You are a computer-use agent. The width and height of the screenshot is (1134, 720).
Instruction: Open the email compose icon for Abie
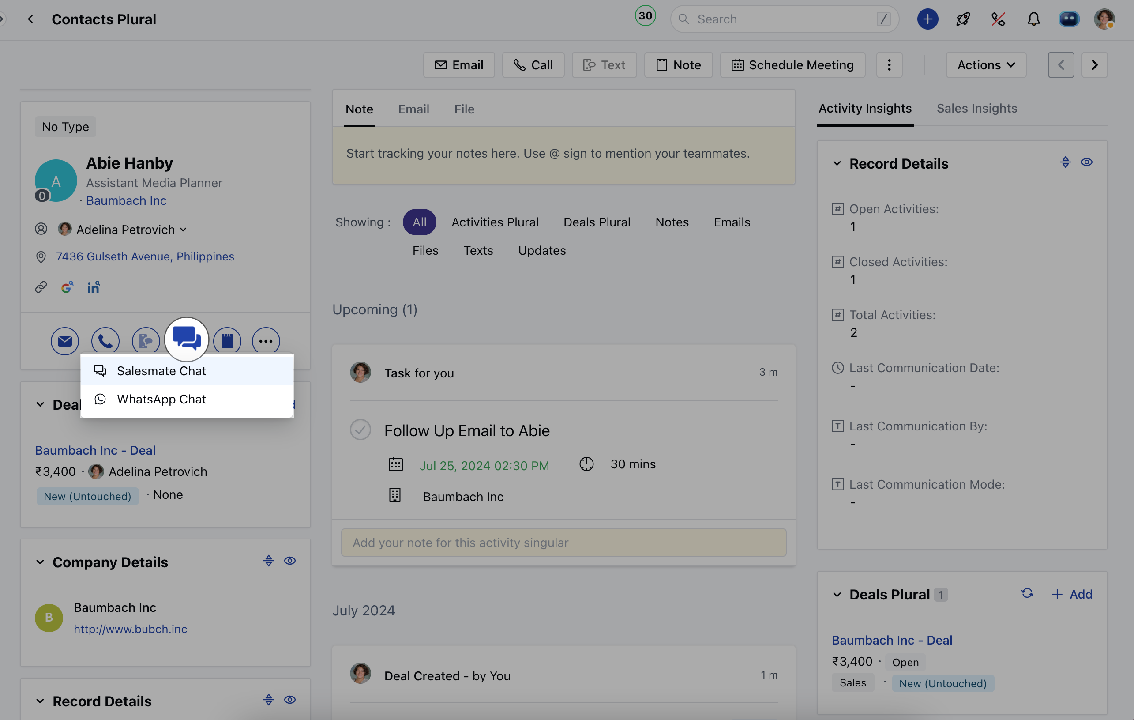[64, 341]
